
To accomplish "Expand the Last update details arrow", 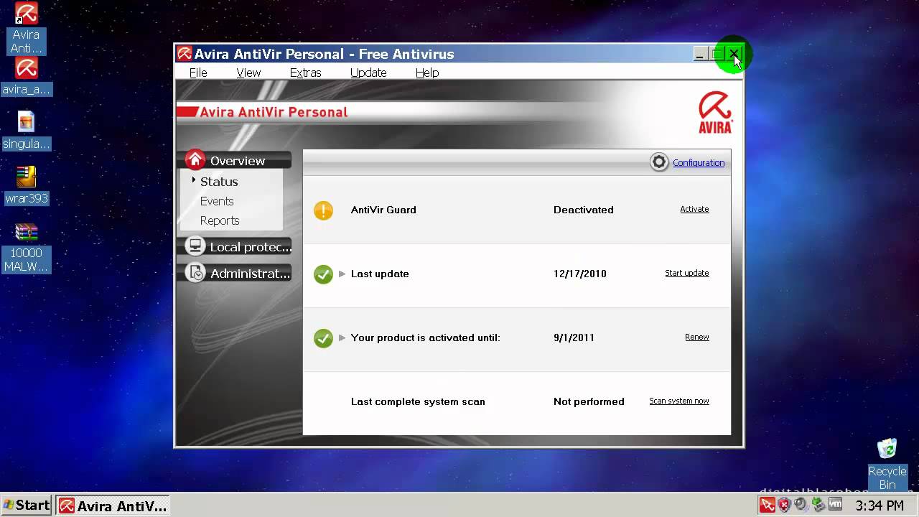I will pos(342,274).
